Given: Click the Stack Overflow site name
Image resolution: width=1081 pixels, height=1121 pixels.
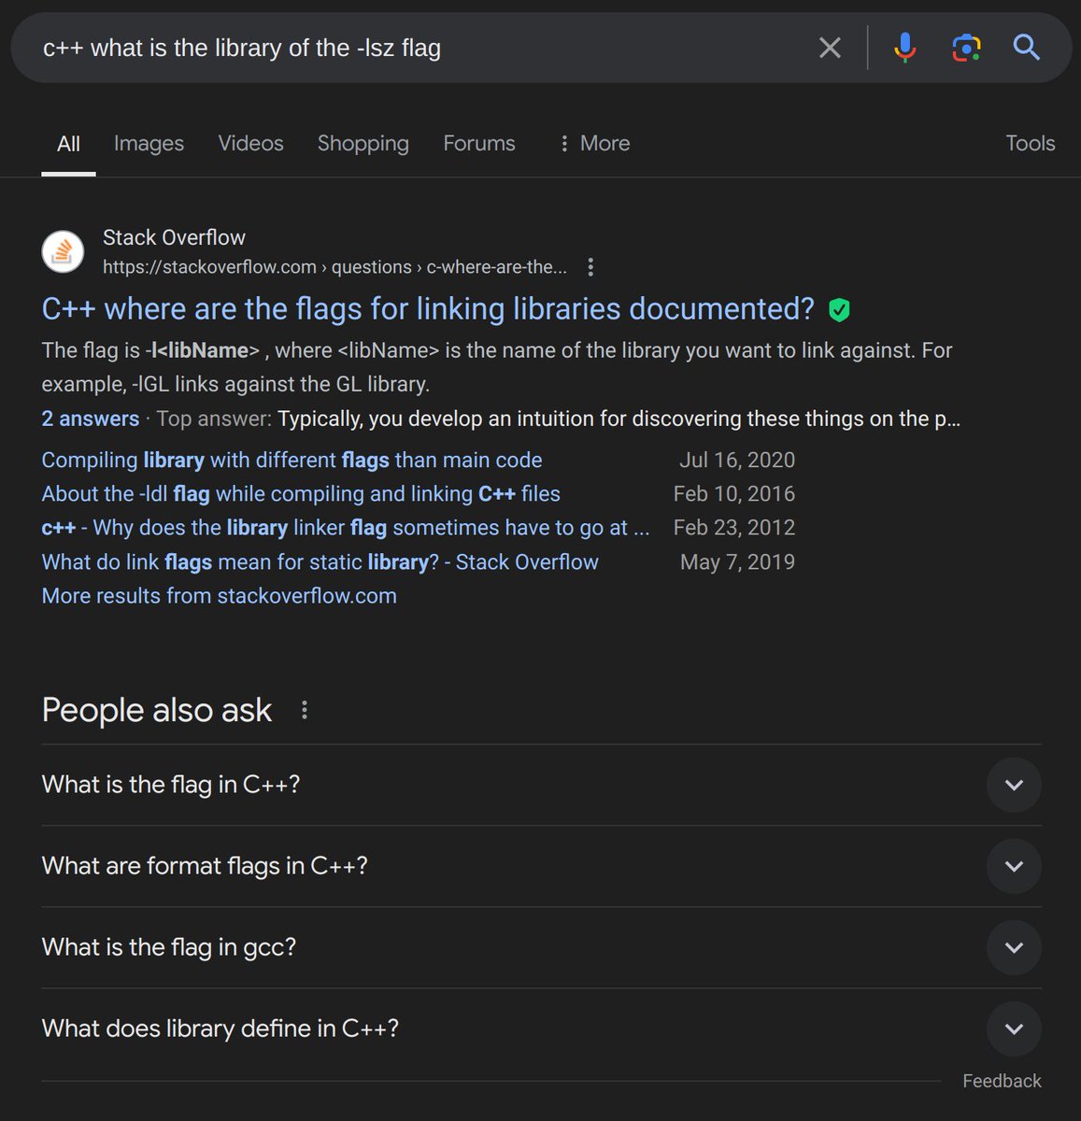Looking at the screenshot, I should (174, 237).
